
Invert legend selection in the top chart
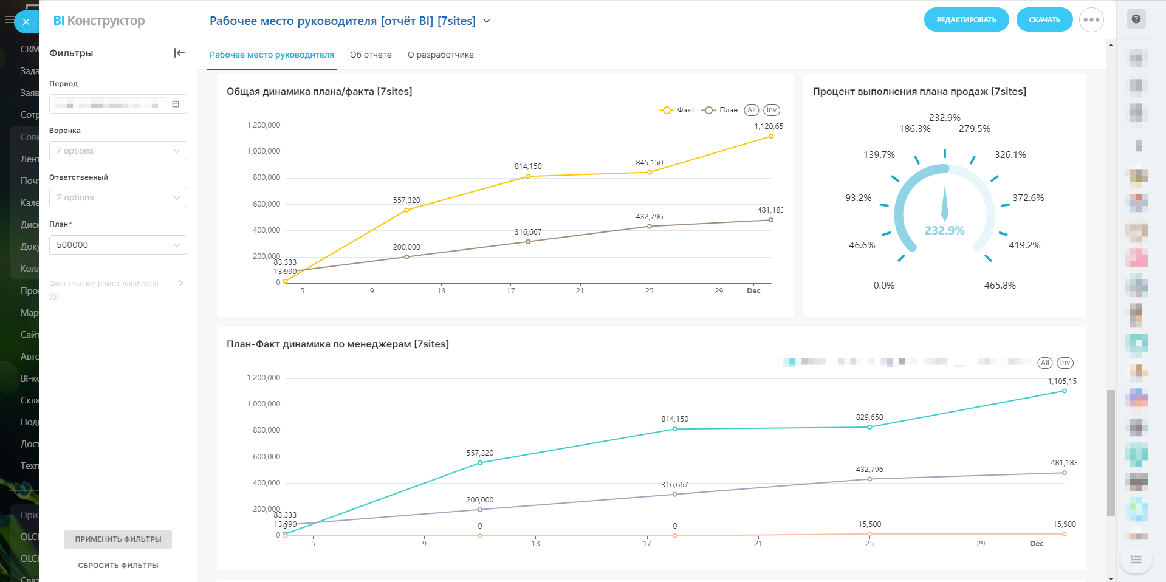[772, 110]
